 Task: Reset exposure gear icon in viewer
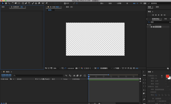(134, 68)
